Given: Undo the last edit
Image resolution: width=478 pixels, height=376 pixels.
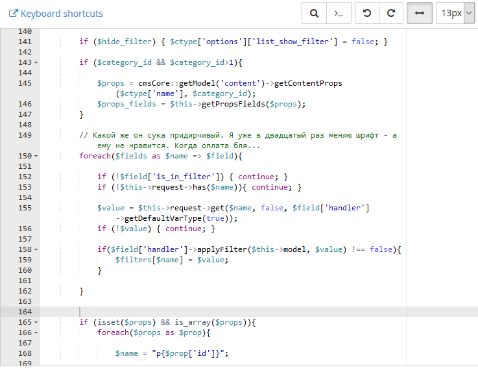Looking at the screenshot, I should [x=367, y=13].
